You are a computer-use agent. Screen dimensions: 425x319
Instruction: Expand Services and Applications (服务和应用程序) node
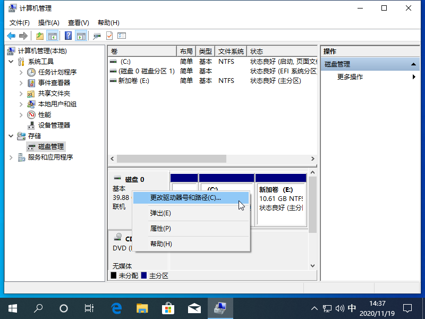[11, 157]
